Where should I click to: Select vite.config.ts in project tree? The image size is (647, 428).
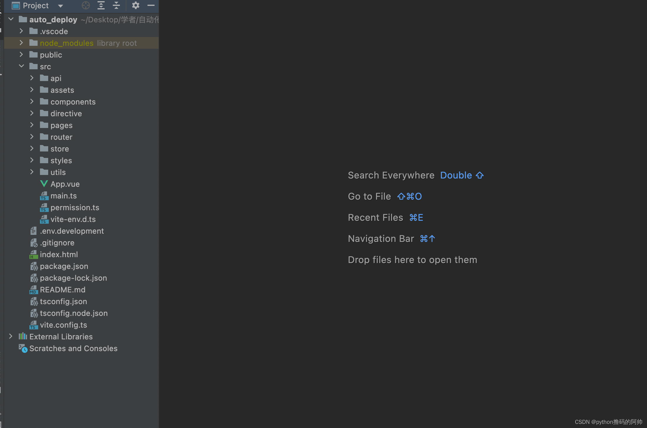tap(63, 325)
